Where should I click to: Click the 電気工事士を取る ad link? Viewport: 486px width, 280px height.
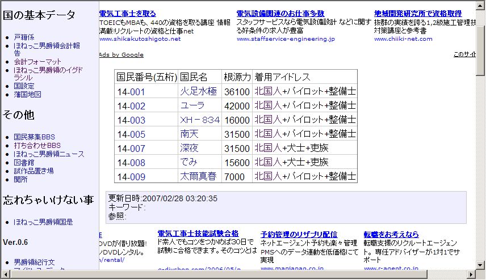tap(127, 13)
